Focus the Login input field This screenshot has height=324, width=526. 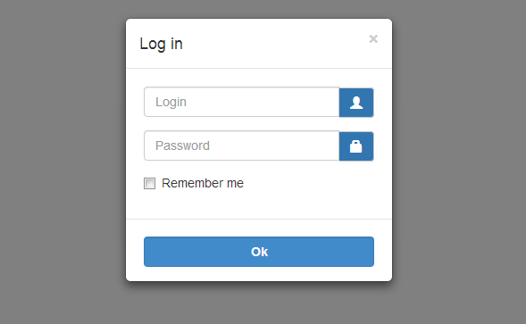point(241,102)
